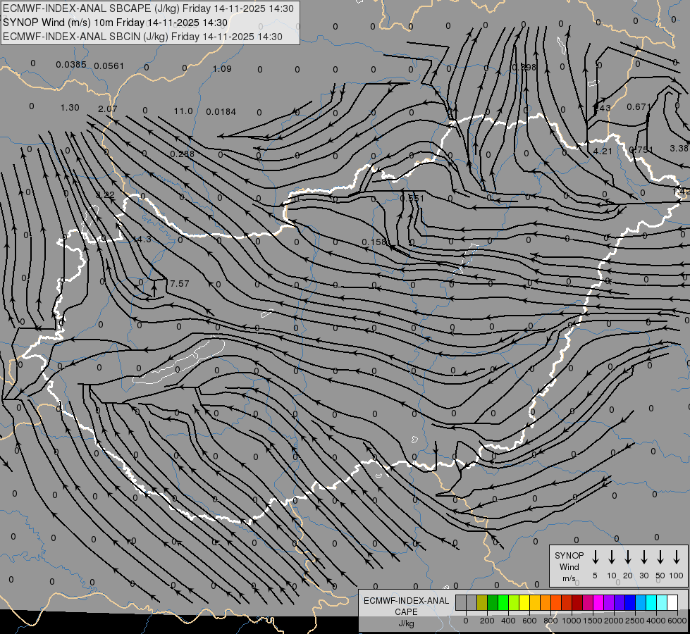The image size is (690, 634).
Task: Click the 5 m/s wind arrow in the legend
Action: click(x=595, y=557)
